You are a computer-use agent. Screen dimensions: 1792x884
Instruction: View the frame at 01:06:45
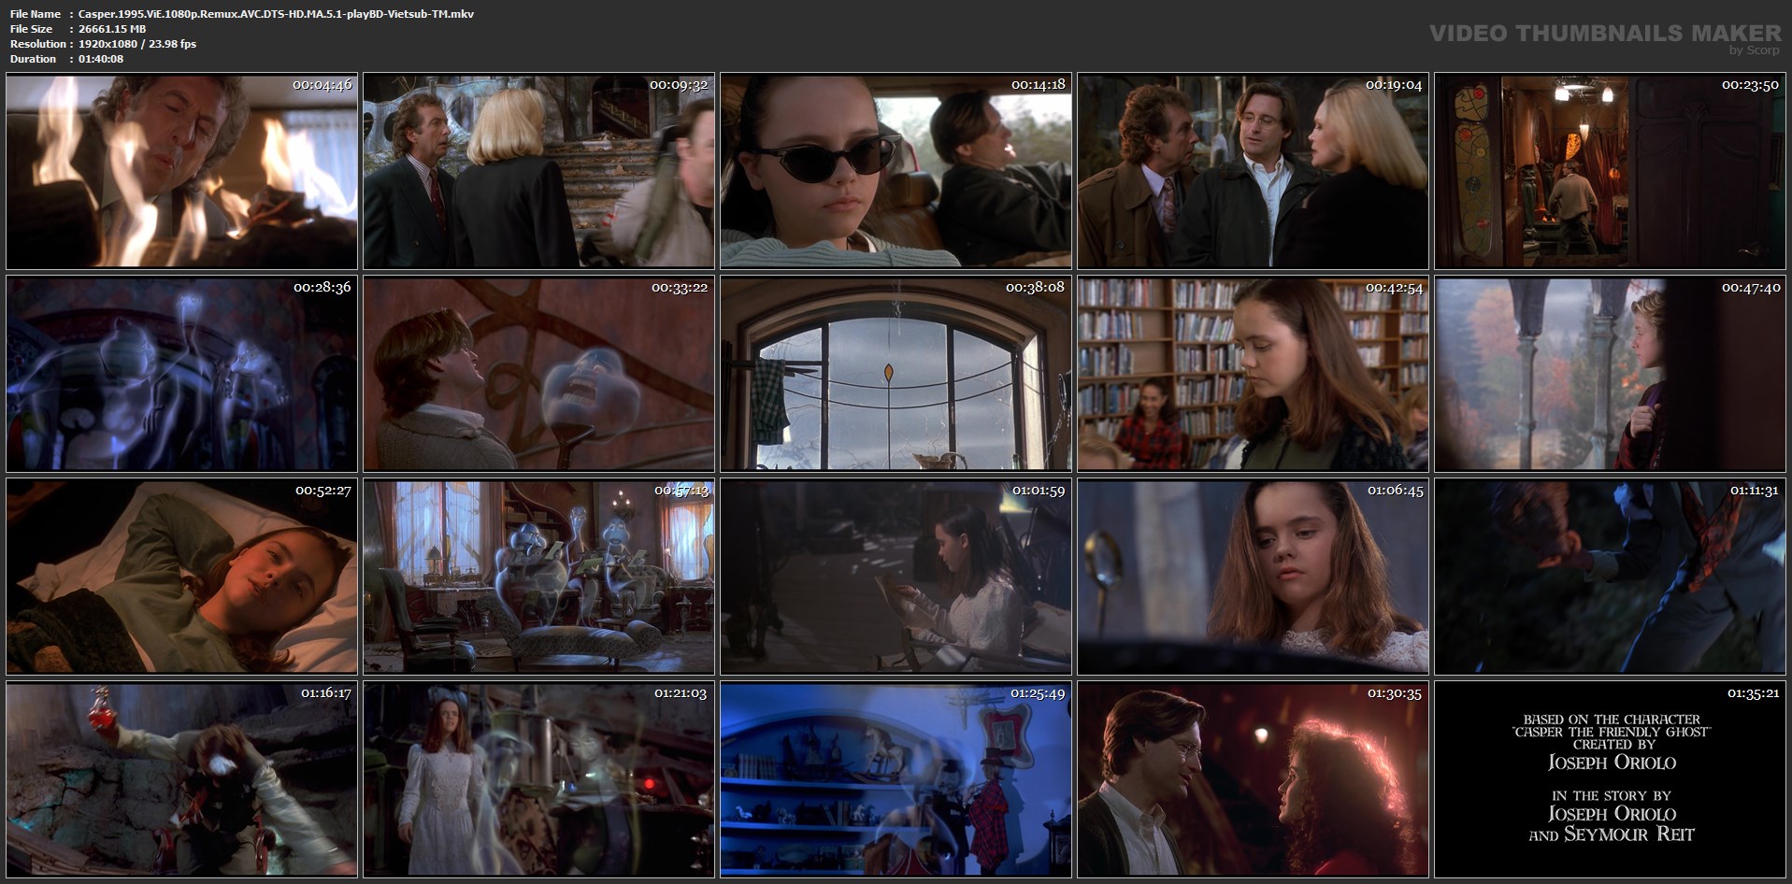pos(1253,577)
